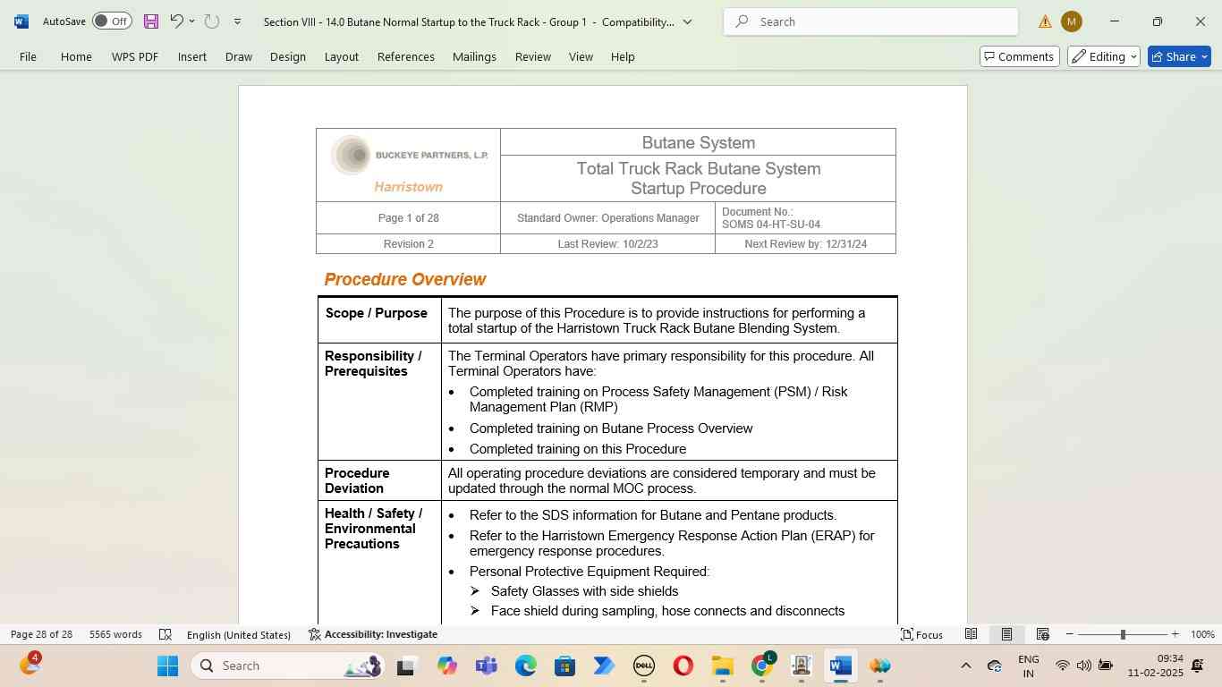This screenshot has height=687, width=1222.
Task: Open the File menu
Action: coord(28,56)
